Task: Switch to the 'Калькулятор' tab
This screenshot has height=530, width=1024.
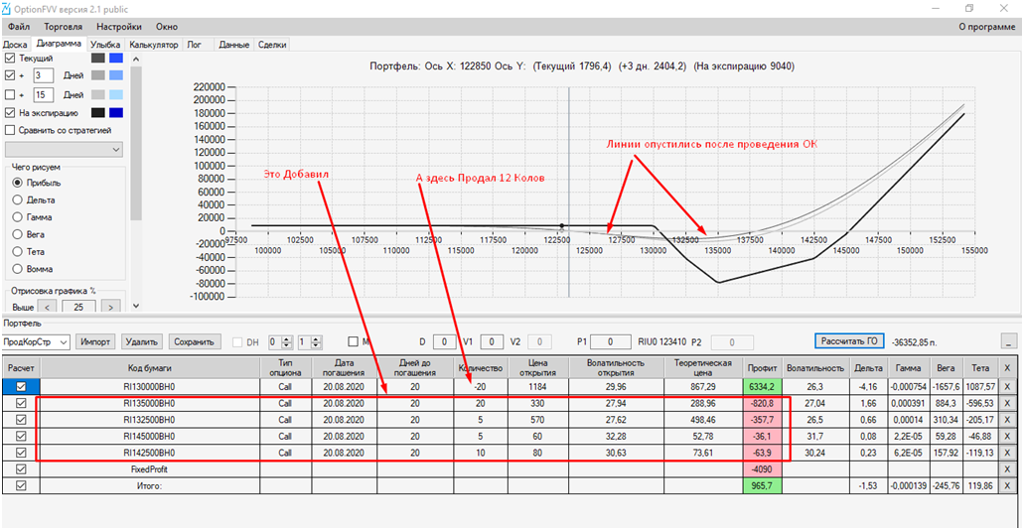Action: [x=154, y=45]
